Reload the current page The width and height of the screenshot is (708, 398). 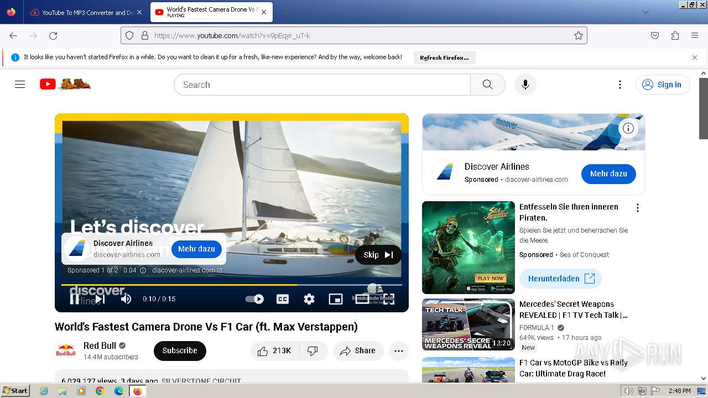[53, 35]
